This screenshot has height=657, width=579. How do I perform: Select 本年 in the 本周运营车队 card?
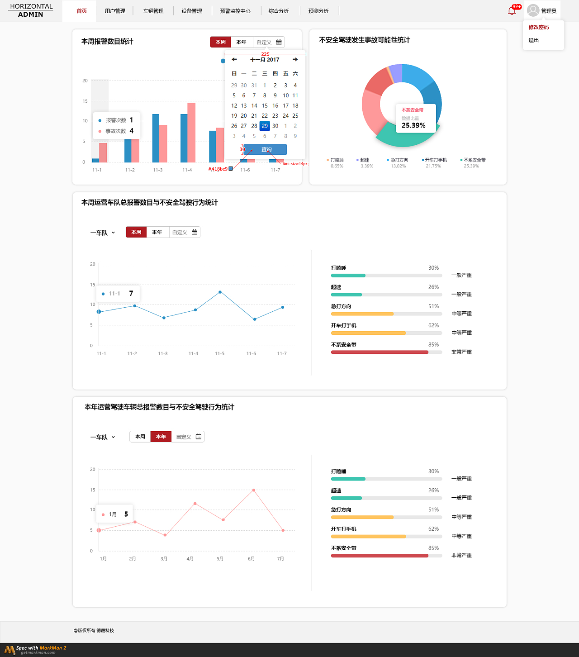pos(157,232)
